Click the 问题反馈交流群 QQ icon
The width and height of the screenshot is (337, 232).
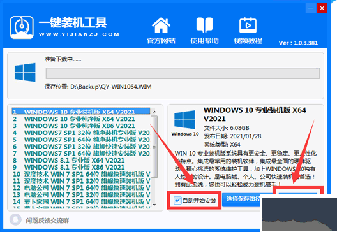[15, 220]
